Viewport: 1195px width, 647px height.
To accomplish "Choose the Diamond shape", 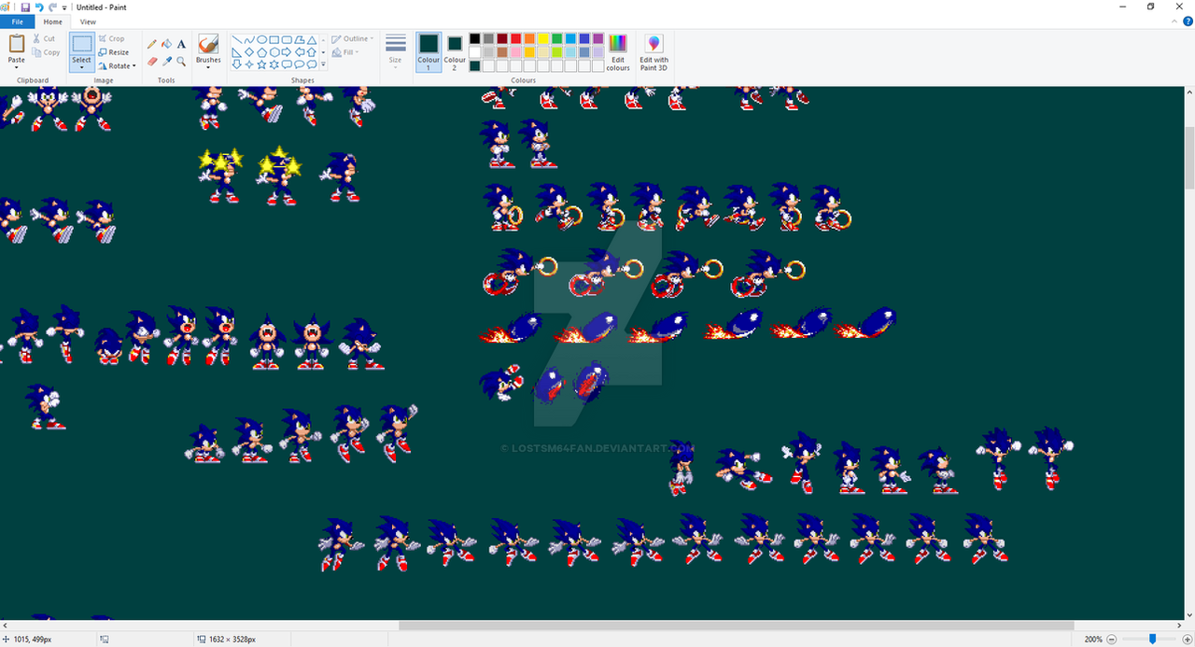I will click(249, 52).
